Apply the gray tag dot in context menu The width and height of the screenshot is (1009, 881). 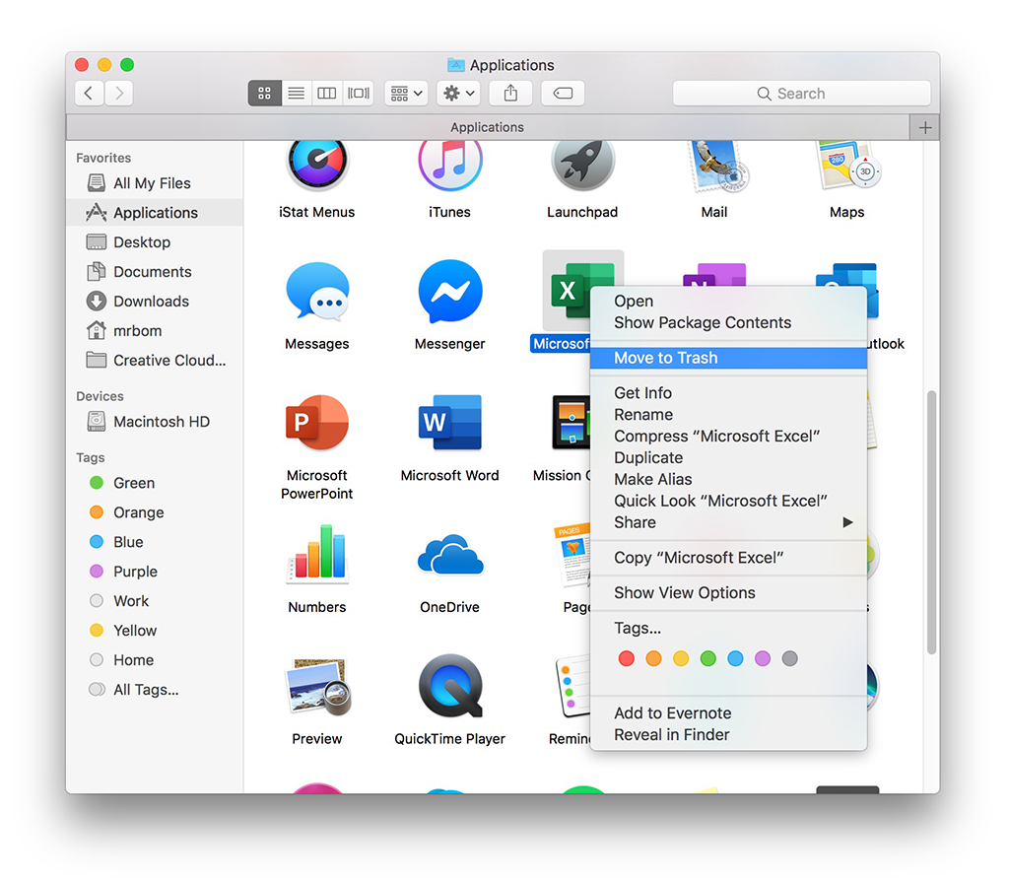(x=789, y=658)
